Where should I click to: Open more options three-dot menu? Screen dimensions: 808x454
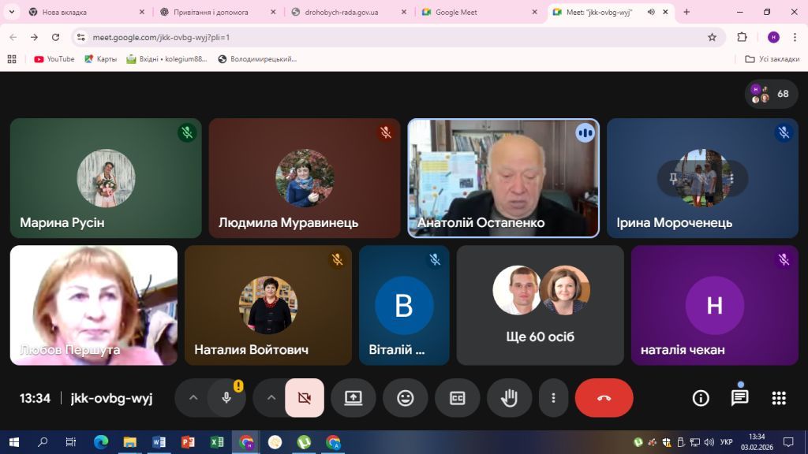pyautogui.click(x=554, y=398)
